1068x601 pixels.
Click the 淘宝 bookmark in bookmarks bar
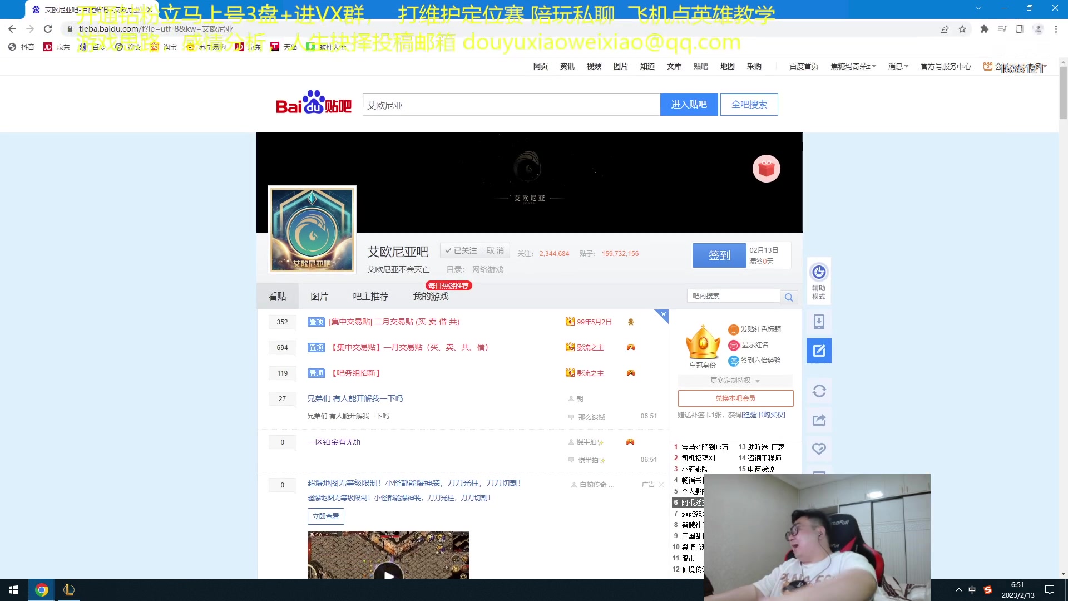pos(164,47)
